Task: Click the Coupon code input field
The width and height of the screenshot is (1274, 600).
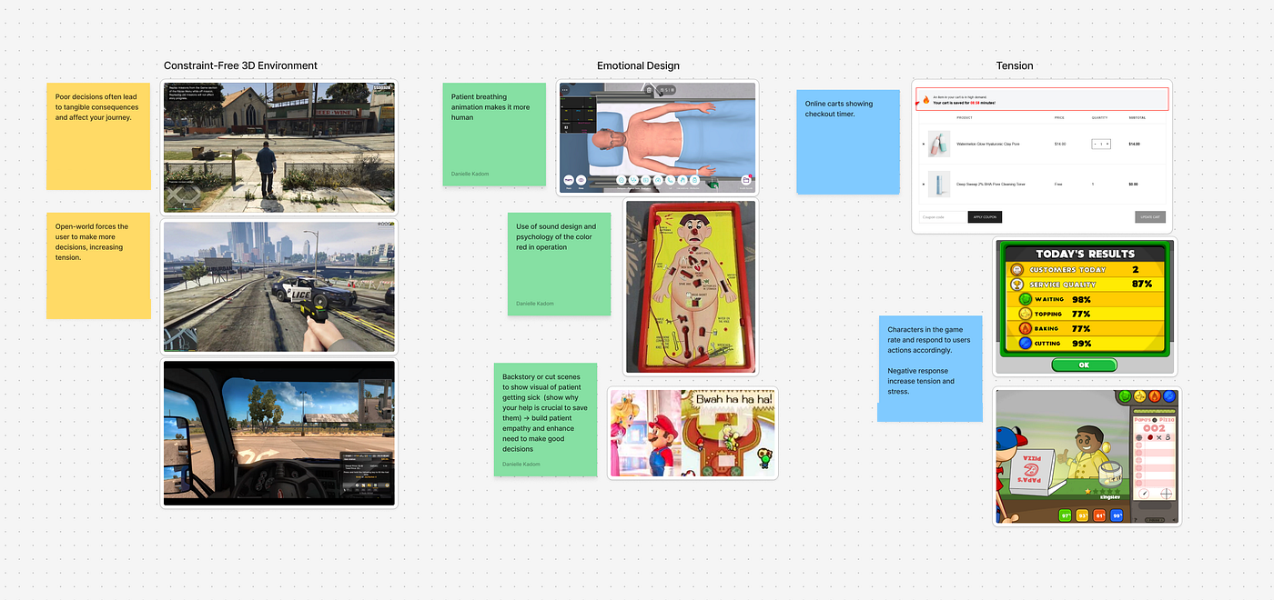Action: 942,217
